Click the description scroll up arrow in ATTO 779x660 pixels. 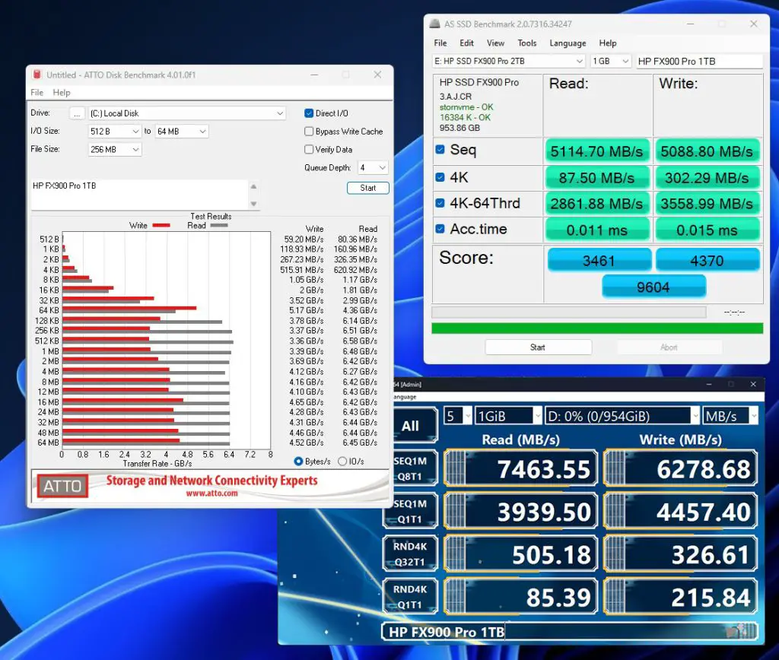coord(253,187)
